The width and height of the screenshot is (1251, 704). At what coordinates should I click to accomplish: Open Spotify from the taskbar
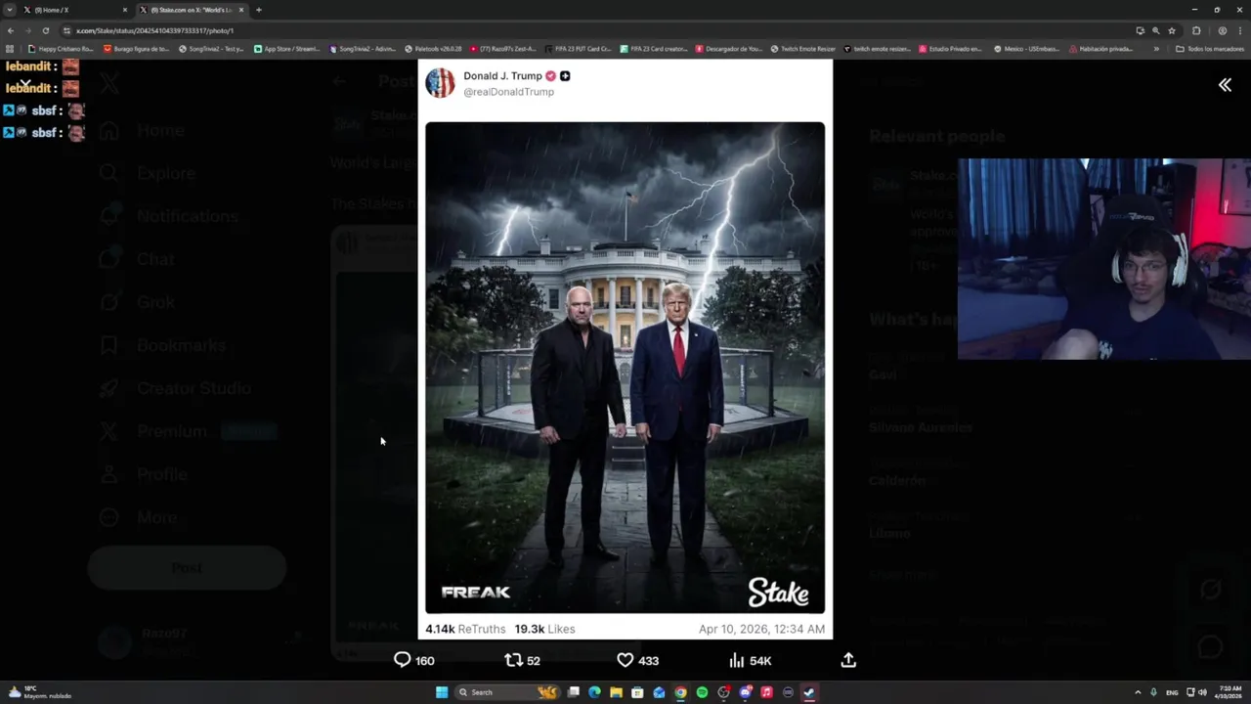(x=702, y=692)
